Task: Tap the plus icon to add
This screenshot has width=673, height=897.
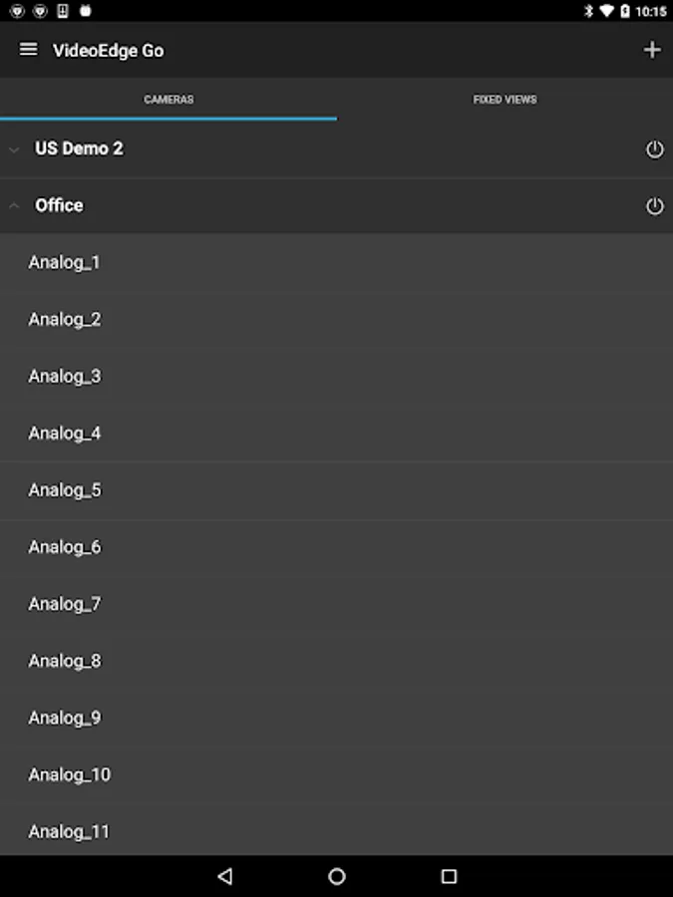Action: click(652, 50)
